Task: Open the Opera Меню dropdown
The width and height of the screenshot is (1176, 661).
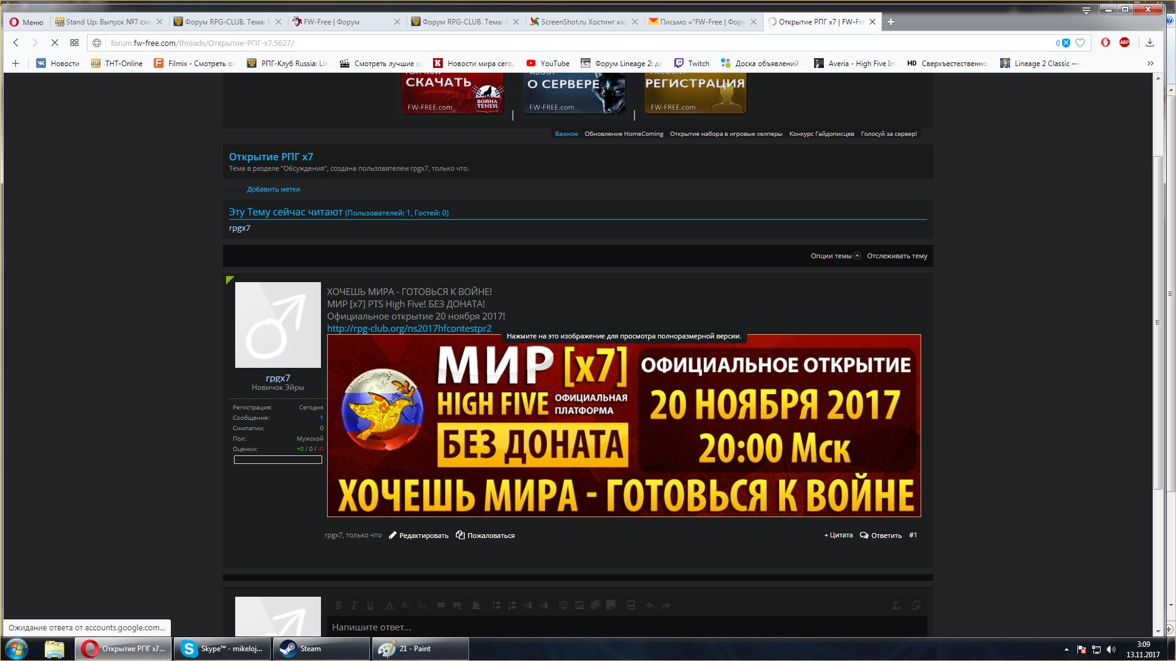Action: pos(26,22)
